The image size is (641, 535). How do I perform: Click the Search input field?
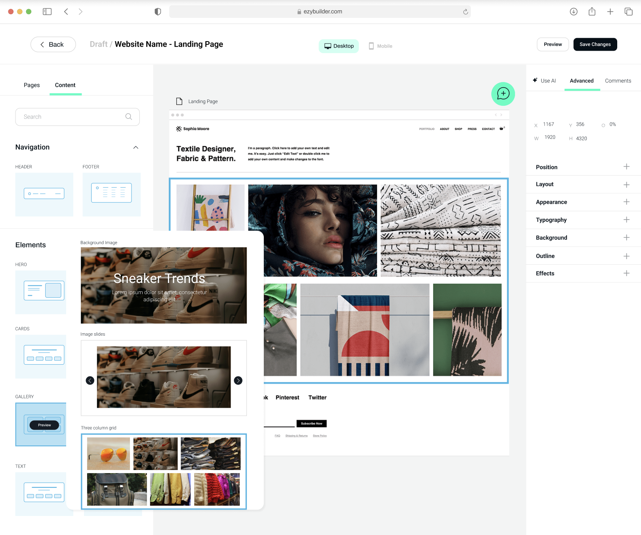(71, 117)
